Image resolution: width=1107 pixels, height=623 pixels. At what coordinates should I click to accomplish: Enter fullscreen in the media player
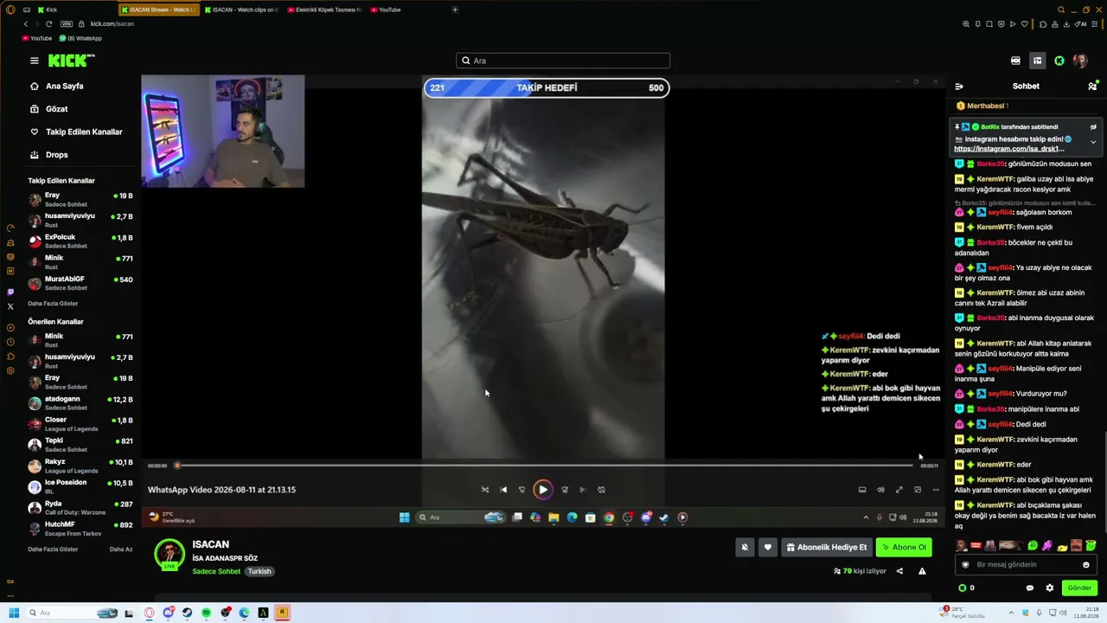click(899, 490)
